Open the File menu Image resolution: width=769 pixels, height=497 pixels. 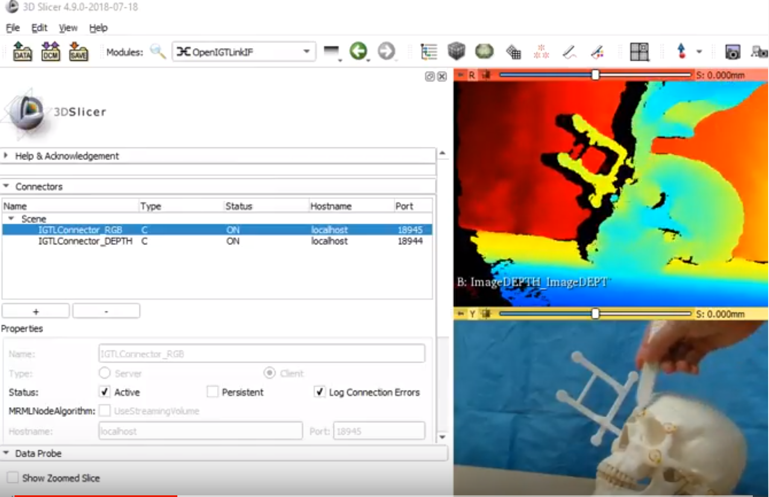12,27
